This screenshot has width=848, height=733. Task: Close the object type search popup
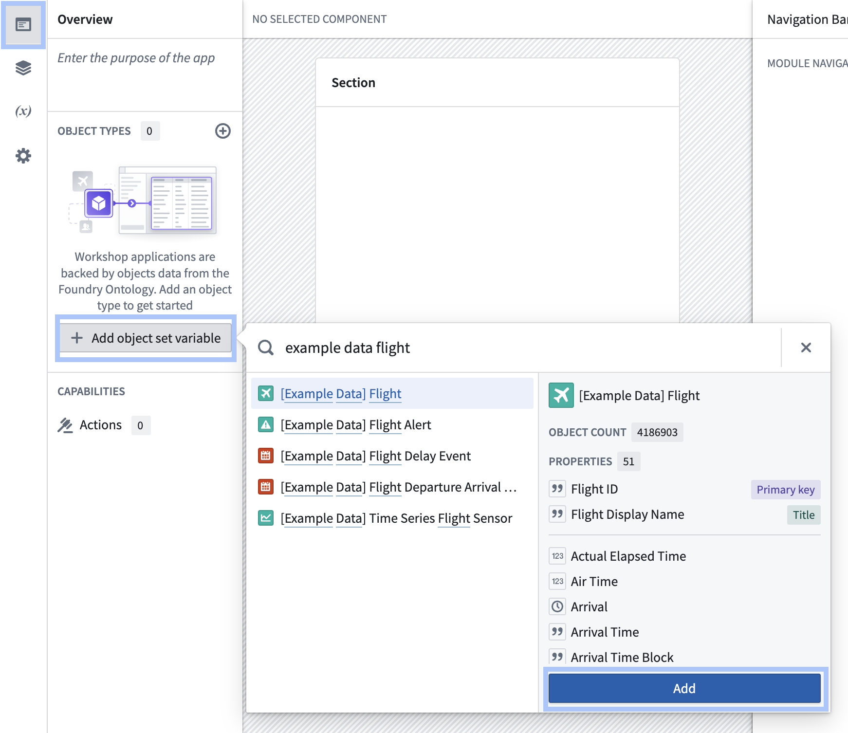pyautogui.click(x=806, y=348)
